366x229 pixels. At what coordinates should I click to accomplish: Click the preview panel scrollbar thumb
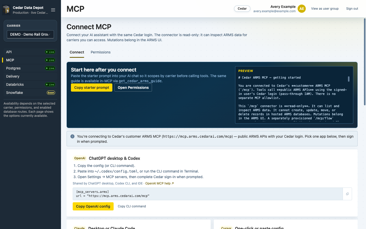349,79
